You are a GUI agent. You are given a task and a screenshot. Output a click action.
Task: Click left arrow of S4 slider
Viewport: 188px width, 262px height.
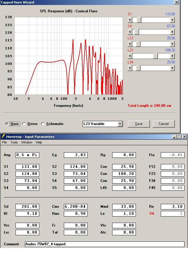[x=130, y=32]
